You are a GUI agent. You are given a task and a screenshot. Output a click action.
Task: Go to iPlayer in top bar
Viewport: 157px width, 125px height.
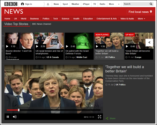tap(86, 4)
